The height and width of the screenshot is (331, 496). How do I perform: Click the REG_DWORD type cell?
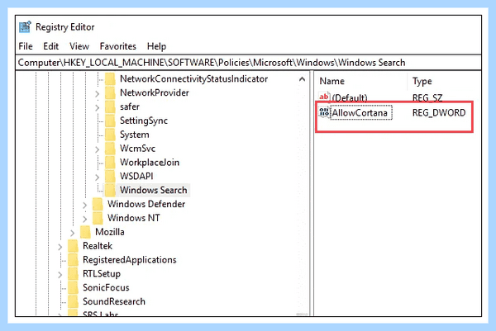(439, 113)
